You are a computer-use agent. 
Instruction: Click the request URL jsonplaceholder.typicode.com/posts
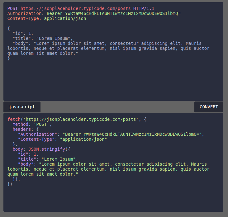pos(75,8)
